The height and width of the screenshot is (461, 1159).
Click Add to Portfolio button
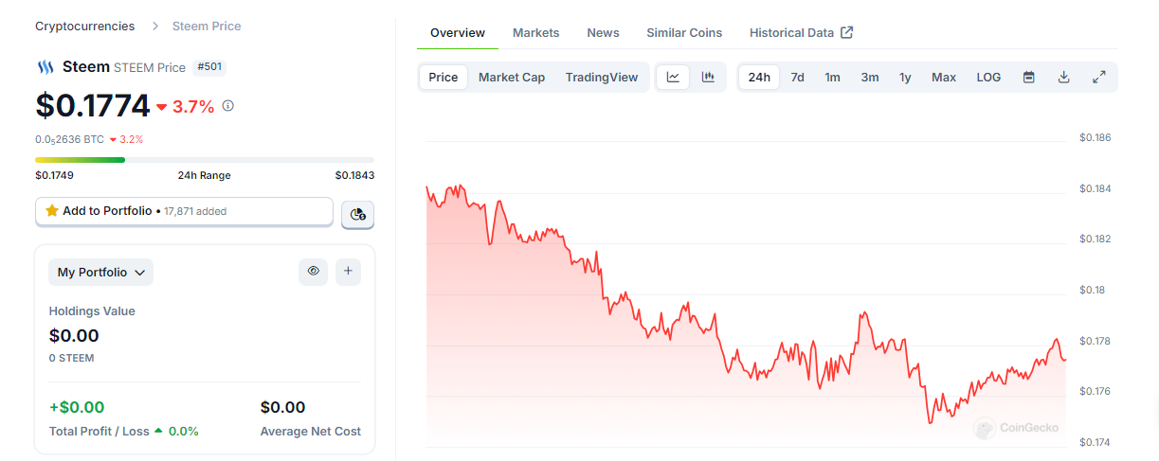[184, 211]
